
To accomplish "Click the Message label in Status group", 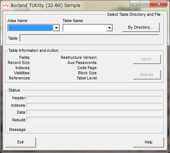I will click(x=18, y=129).
